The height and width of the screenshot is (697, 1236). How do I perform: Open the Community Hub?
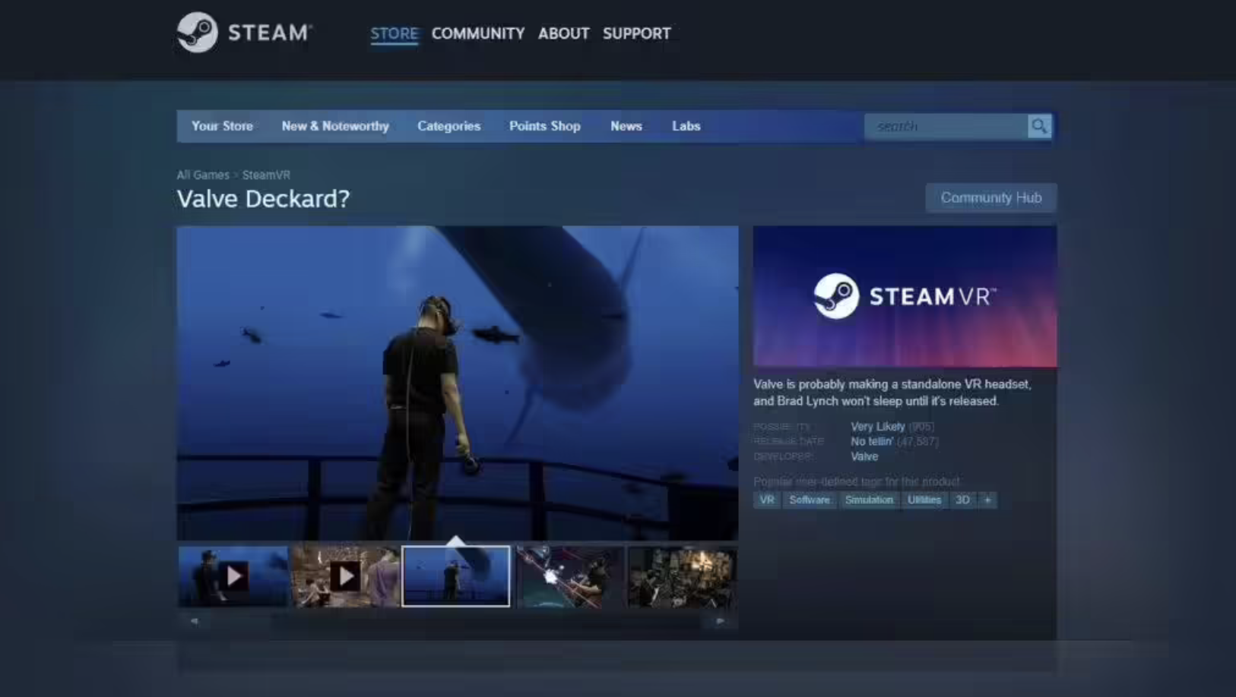[x=991, y=197]
